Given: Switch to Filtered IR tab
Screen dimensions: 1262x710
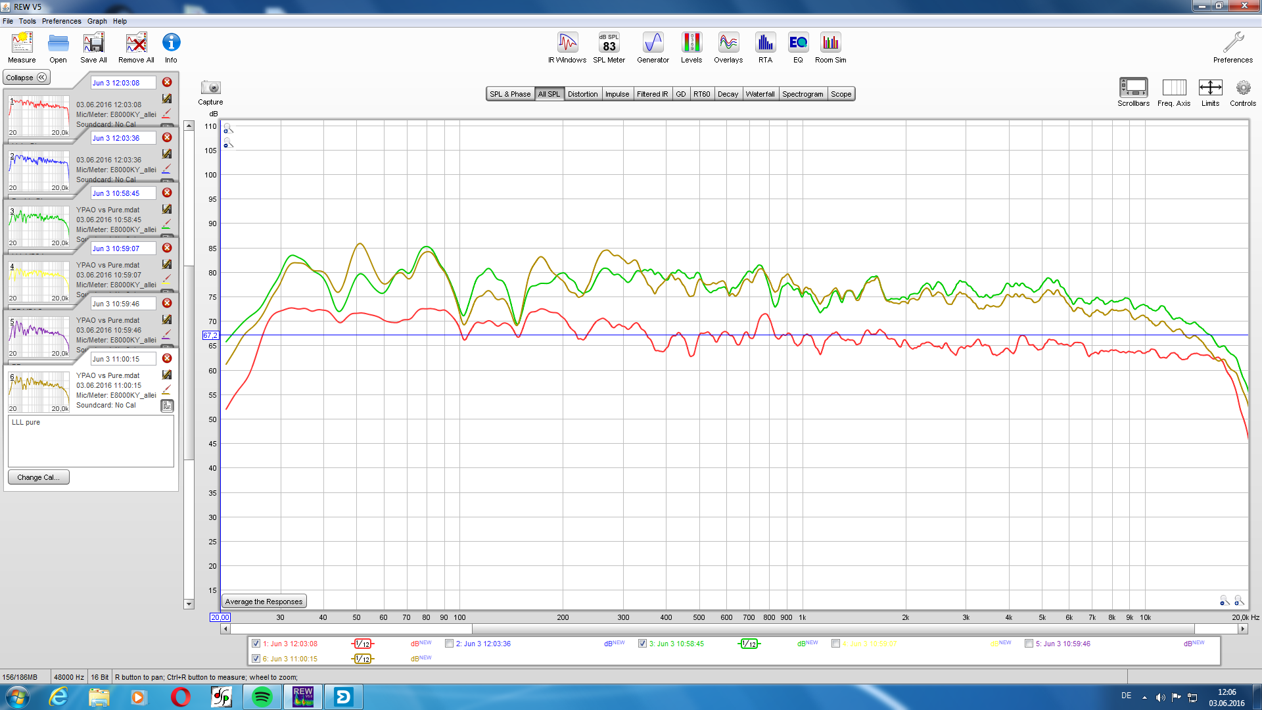Looking at the screenshot, I should [x=652, y=94].
